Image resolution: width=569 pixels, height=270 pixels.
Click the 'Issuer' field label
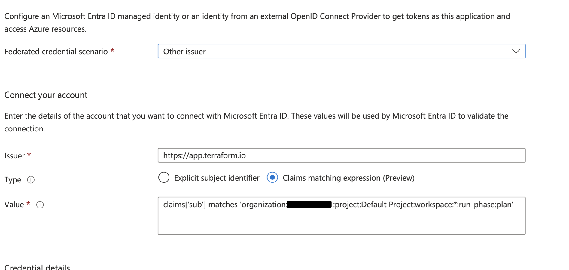(x=14, y=156)
